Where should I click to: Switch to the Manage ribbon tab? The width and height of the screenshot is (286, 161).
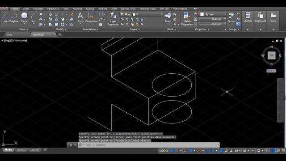point(77,9)
